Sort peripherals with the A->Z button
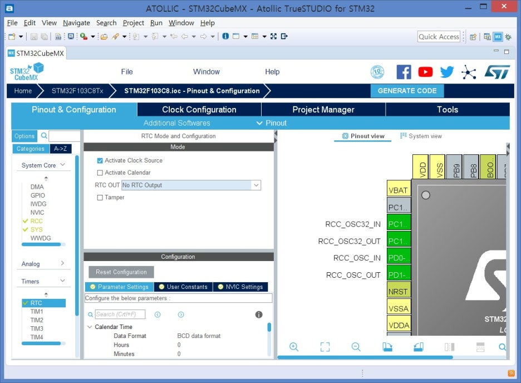Image resolution: width=521 pixels, height=383 pixels. tap(61, 149)
